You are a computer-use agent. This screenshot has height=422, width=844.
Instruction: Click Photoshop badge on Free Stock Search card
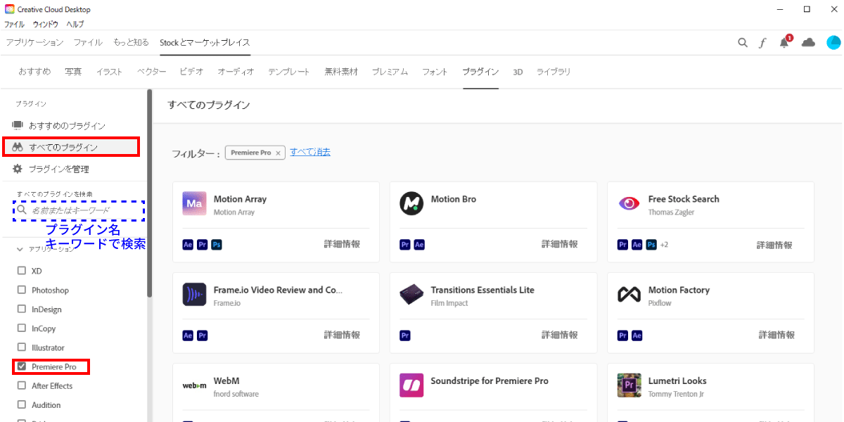point(651,245)
